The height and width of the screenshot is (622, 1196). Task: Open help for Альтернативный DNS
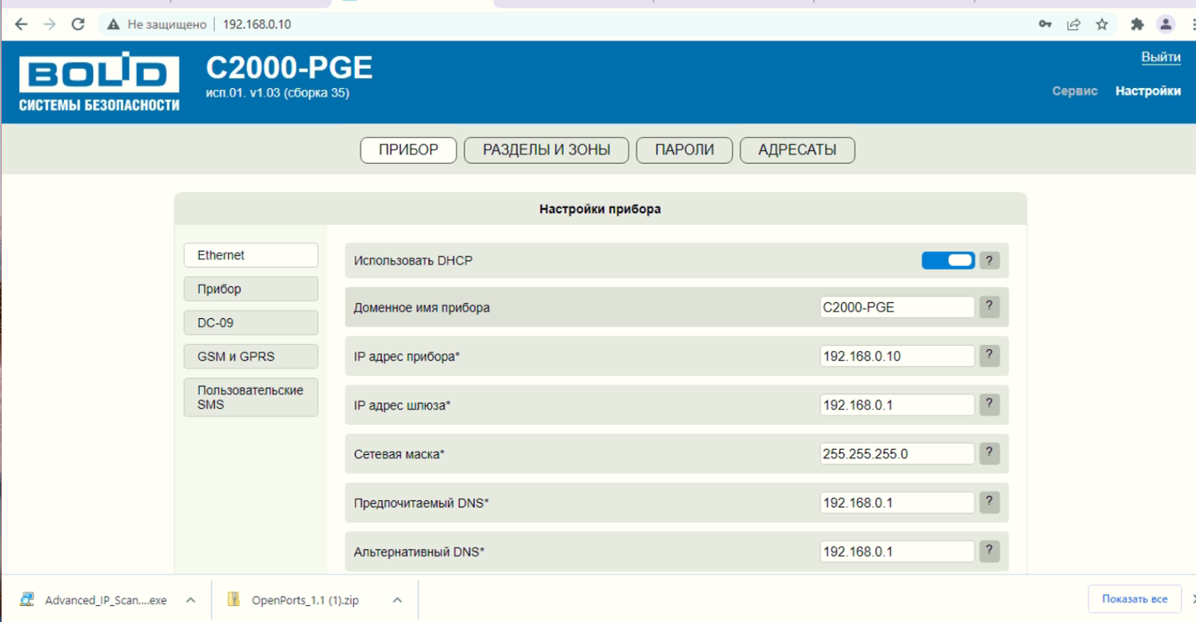pos(990,551)
